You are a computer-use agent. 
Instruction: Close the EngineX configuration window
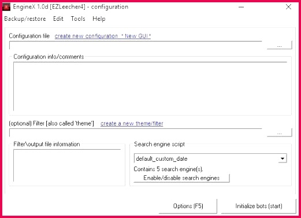click(288, 7)
